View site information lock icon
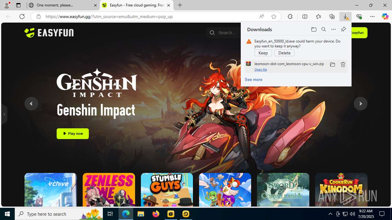This screenshot has width=392, height=220. pyautogui.click(x=38, y=16)
